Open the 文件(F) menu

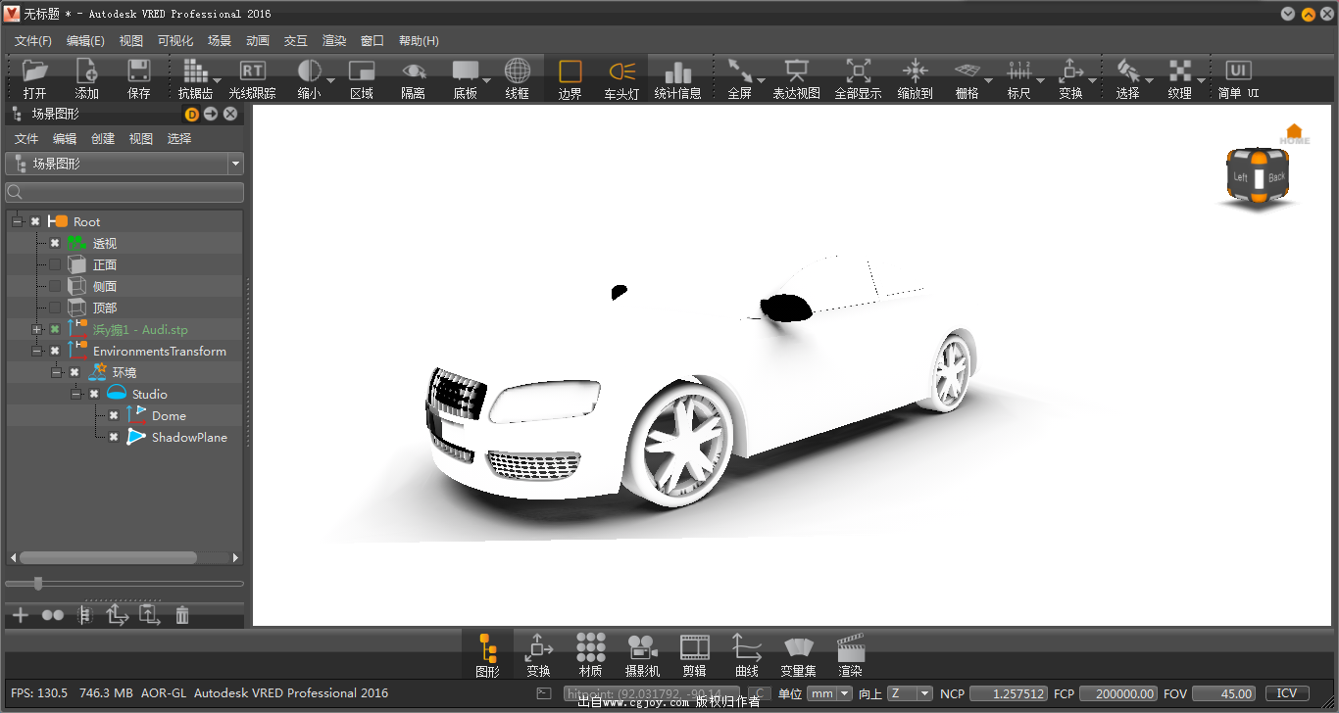coord(33,40)
